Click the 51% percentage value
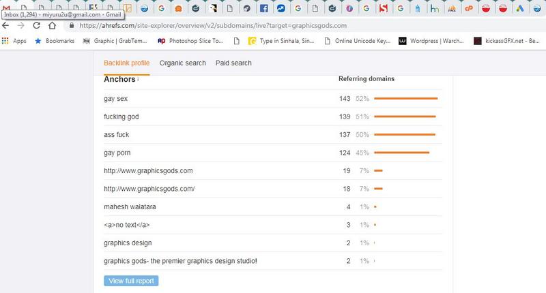546x293 pixels. (362, 117)
